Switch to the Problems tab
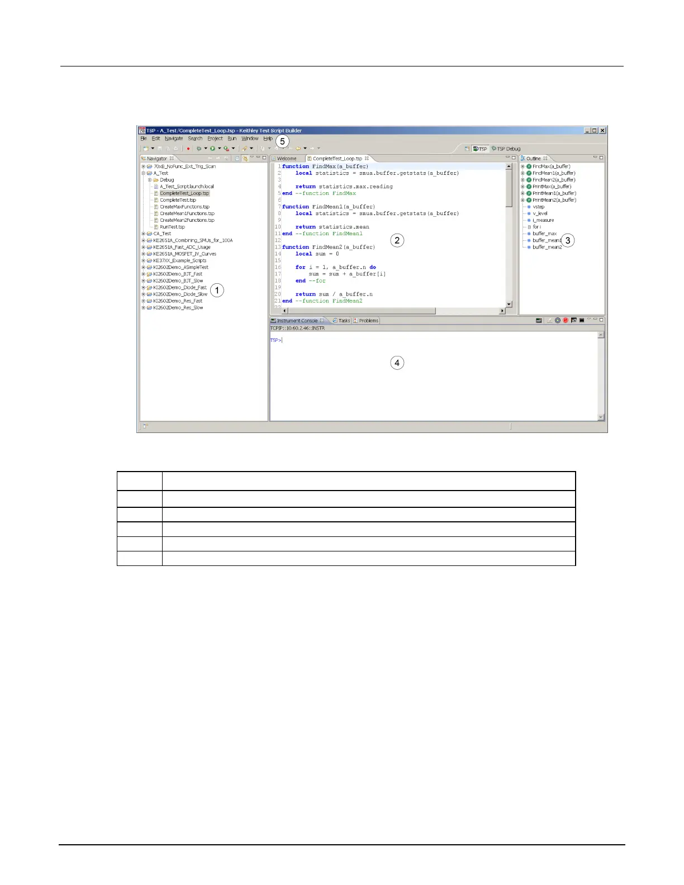The image size is (684, 885). [366, 321]
